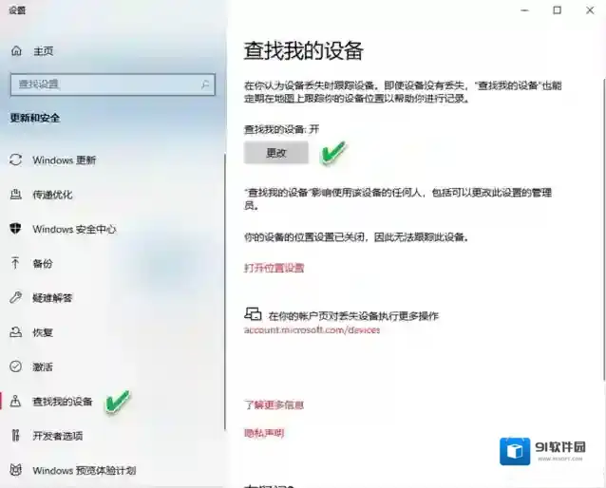Open the 开发者选项 icon
The width and height of the screenshot is (606, 488).
(x=15, y=436)
